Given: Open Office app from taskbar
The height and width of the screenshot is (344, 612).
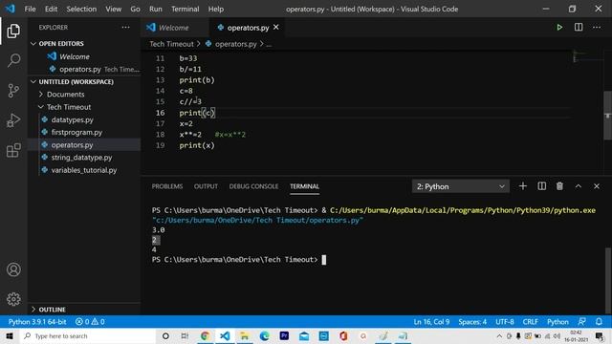Looking at the screenshot, I should 343,335.
